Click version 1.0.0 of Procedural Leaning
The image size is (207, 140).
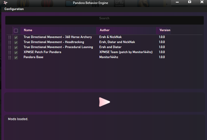coord(162,47)
